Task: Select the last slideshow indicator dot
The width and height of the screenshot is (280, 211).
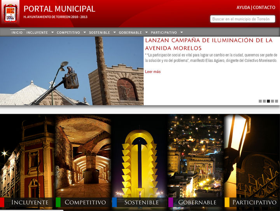Action: click(x=276, y=101)
